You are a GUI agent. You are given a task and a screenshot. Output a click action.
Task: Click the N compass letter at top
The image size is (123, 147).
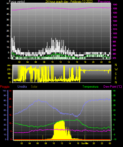pos(116,65)
